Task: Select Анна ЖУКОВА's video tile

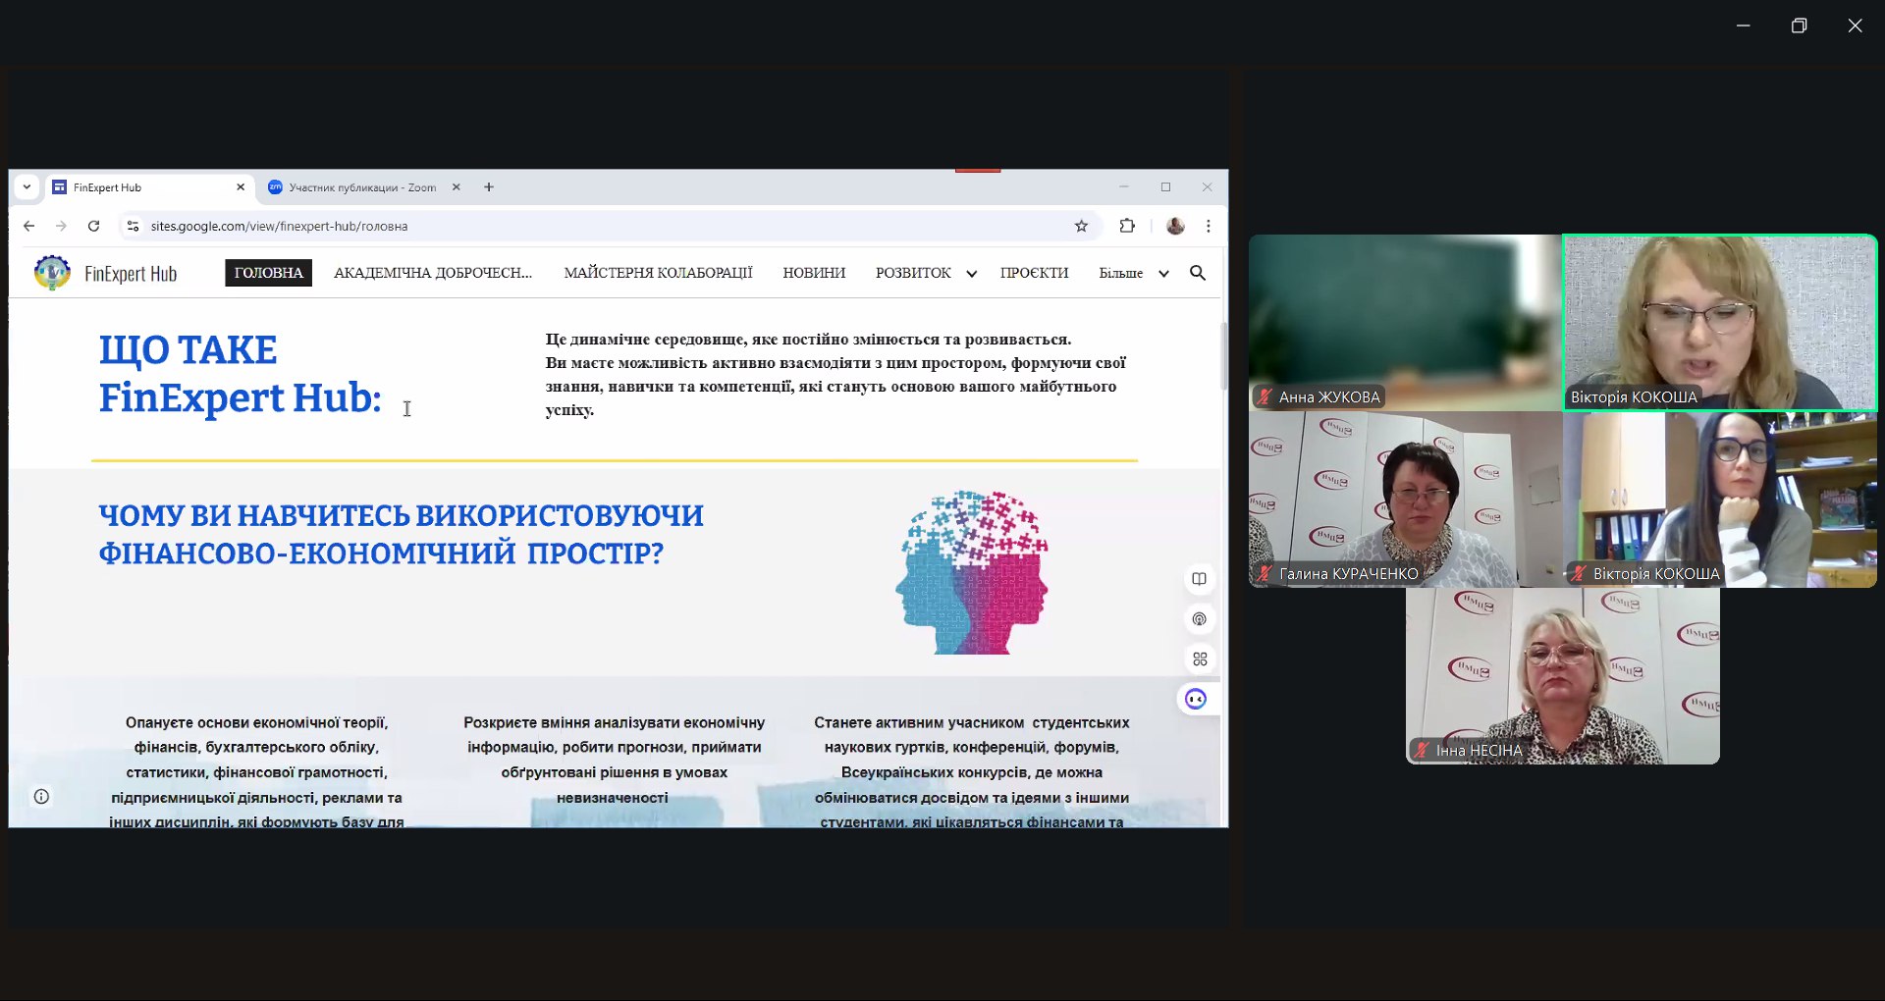Action: [x=1405, y=322]
